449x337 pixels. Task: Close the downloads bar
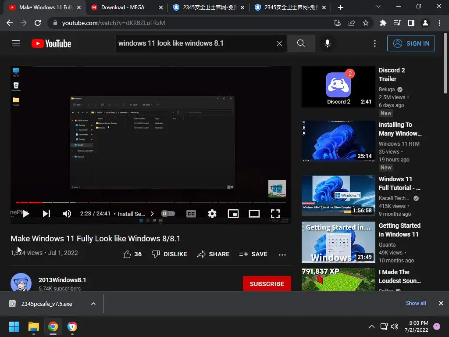tap(441, 303)
